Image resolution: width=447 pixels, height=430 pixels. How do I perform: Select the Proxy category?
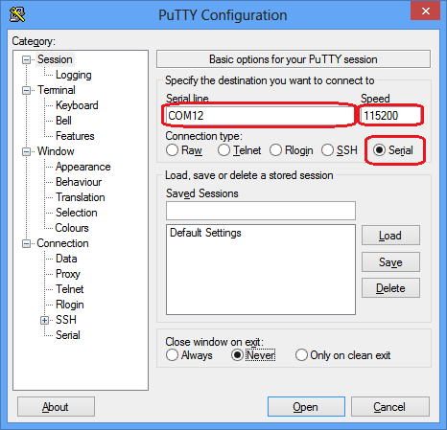(68, 274)
